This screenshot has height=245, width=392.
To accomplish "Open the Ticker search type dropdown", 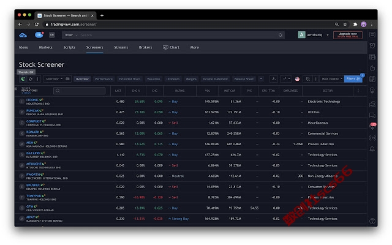I will tap(70, 35).
